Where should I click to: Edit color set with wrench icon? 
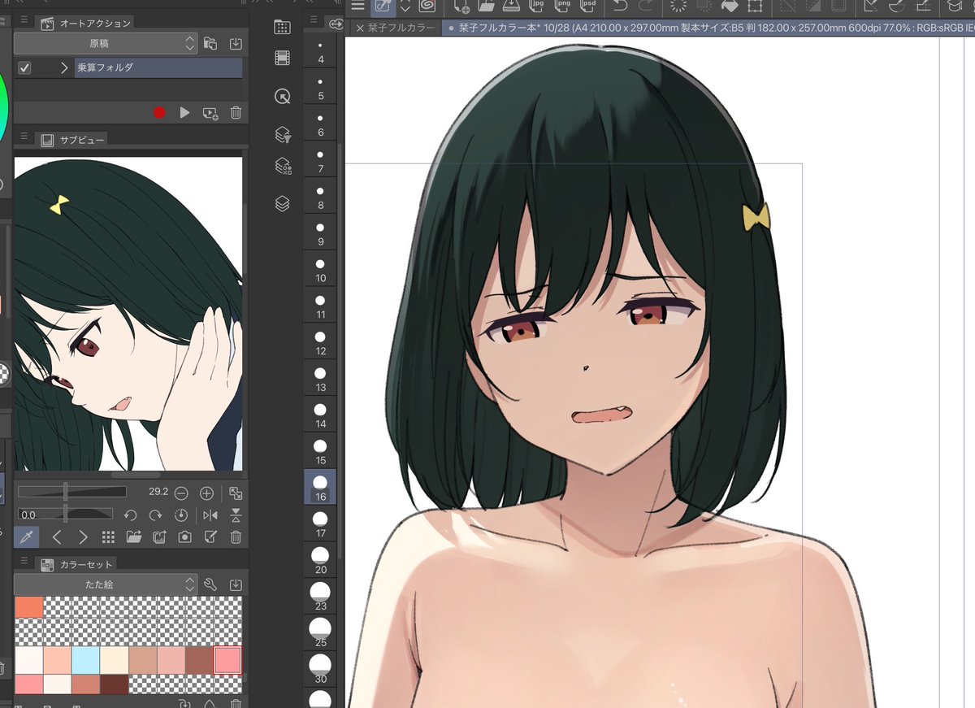[210, 584]
